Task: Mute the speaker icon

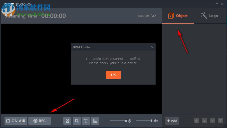Action: (156, 121)
